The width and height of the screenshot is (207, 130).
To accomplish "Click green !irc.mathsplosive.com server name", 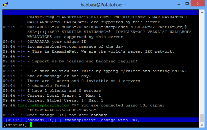I will click(43, 105).
